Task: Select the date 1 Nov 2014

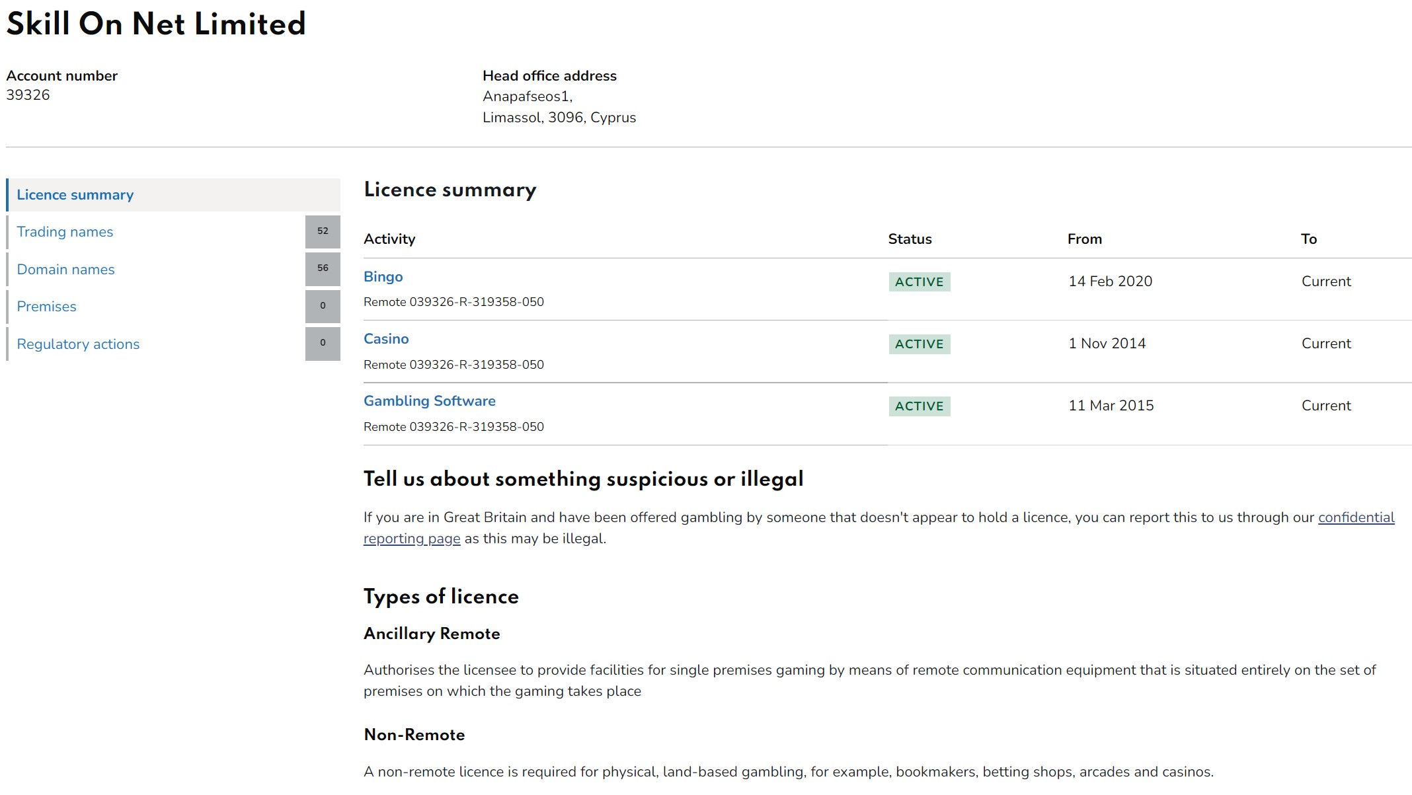Action: coord(1107,344)
